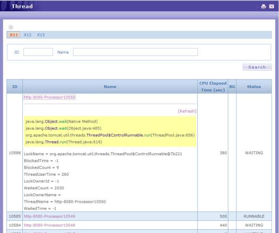
Task: Click WAITING status of thread 10584
Action: (x=254, y=225)
